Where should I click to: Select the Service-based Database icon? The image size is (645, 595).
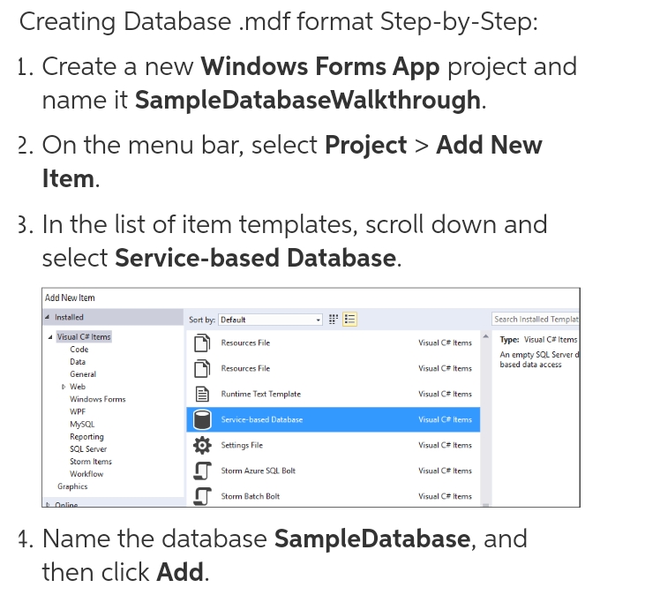click(x=202, y=420)
